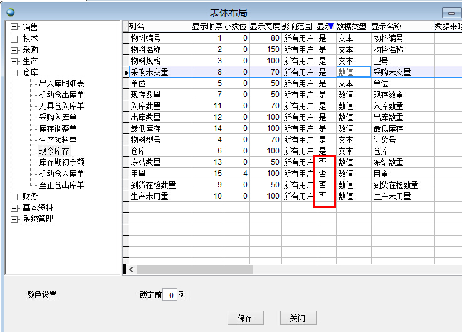Toggle the 显示 value for the 生产未用量 row
The image size is (462, 332).
(x=323, y=196)
